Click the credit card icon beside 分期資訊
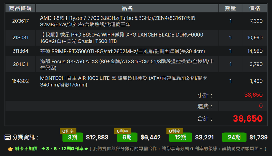This screenshot has height=156, width=272. (x=7, y=137)
